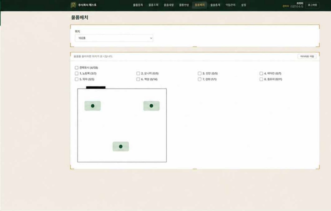Open the 물품반납 menu item
The image size is (331, 211).
tap(184, 5)
